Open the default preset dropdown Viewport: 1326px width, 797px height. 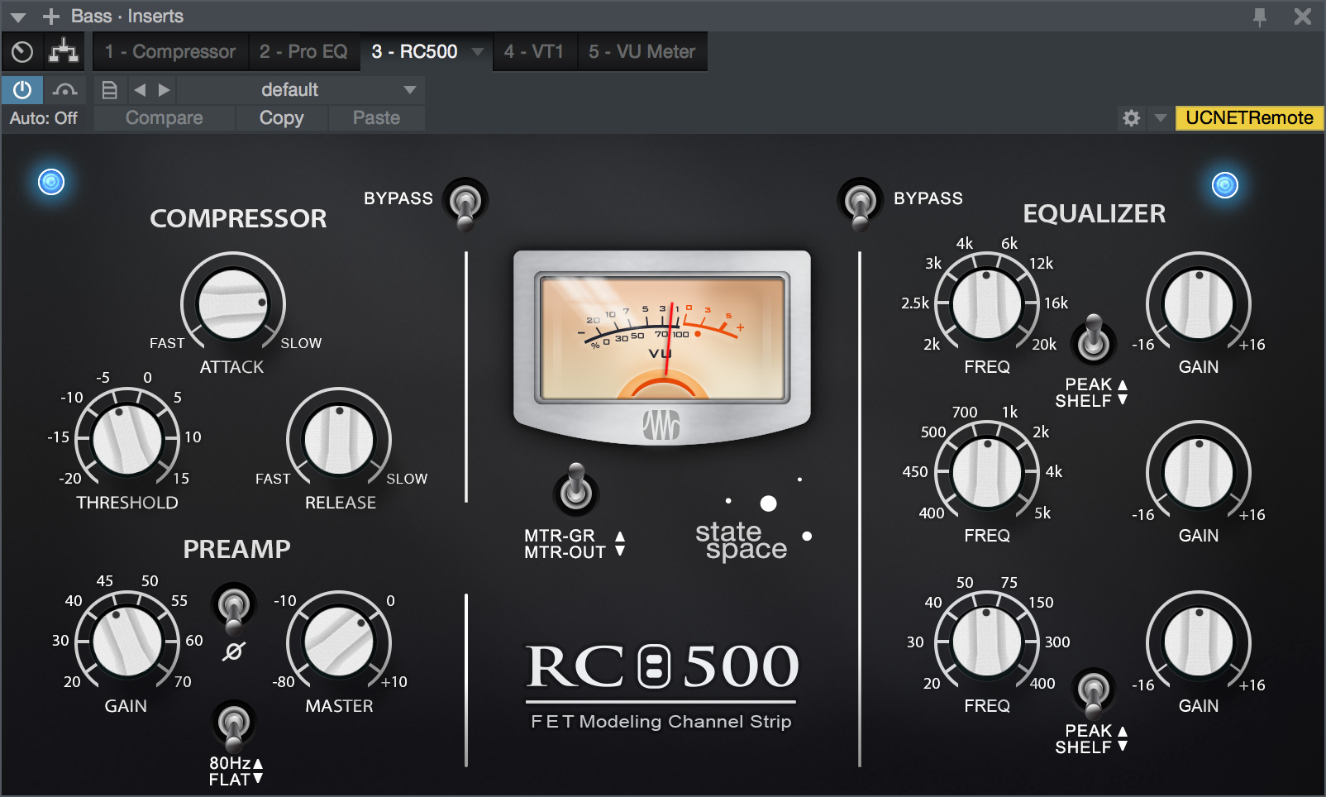301,89
